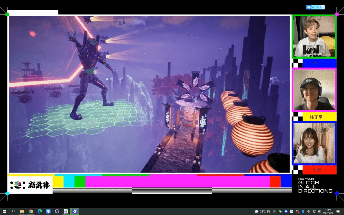Open Microsoft Edge from the taskbar

40,212
